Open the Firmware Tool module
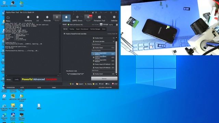The width and height of the screenshot is (219, 123). point(99,18)
